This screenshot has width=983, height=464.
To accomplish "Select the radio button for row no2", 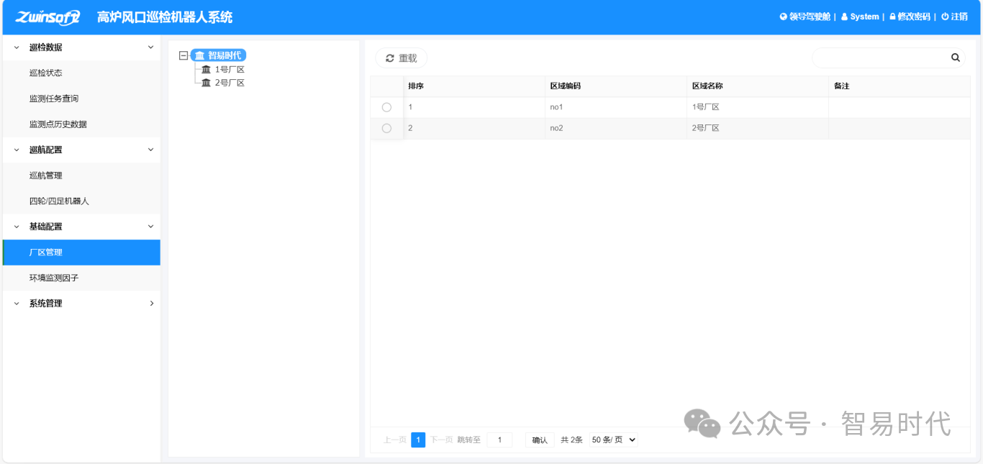I will click(x=386, y=128).
